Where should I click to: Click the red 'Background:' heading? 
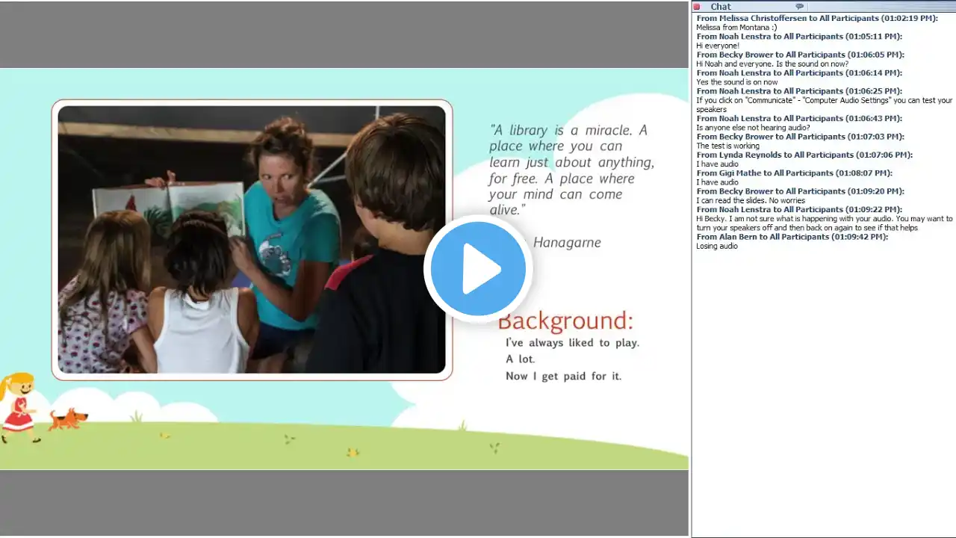click(565, 321)
